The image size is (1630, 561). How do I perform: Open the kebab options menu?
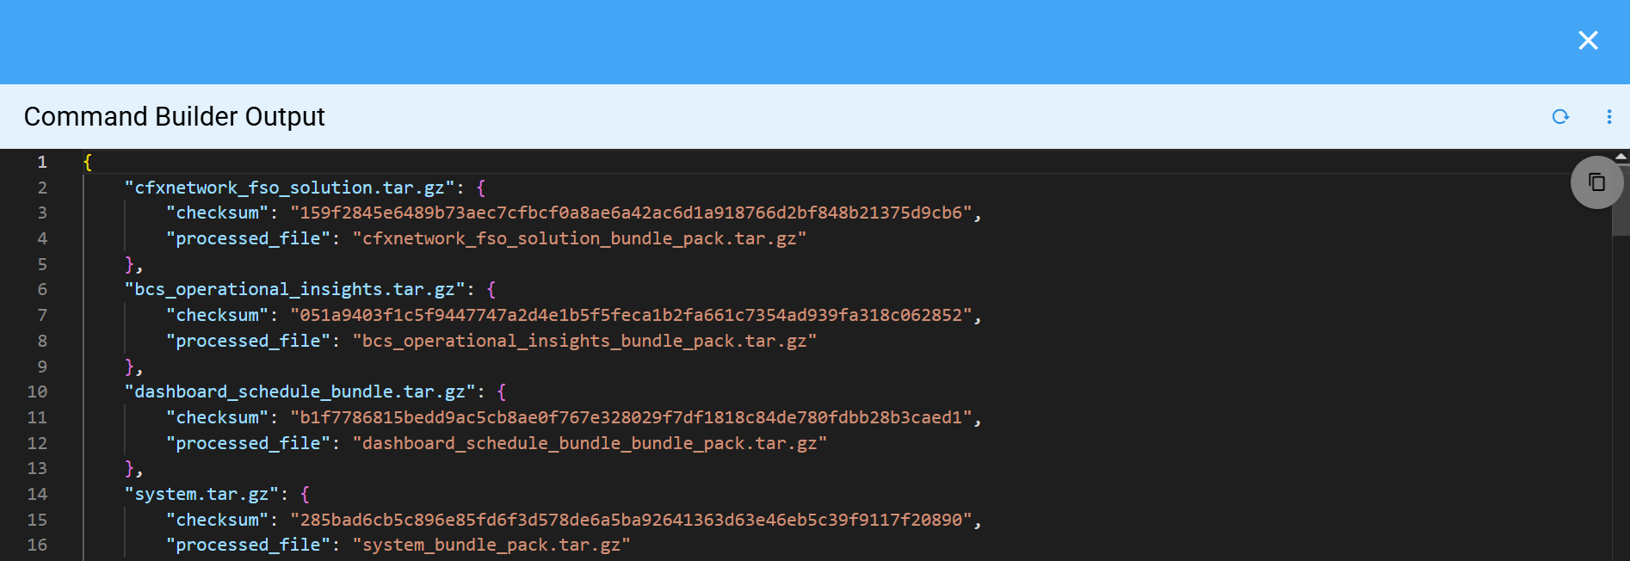1608,116
